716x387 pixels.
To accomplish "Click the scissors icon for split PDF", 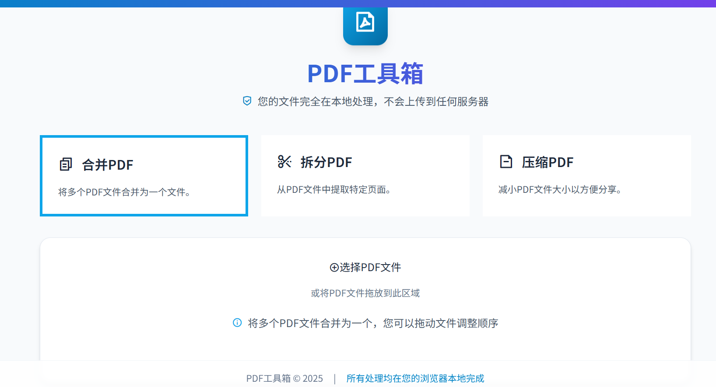I will pyautogui.click(x=284, y=162).
